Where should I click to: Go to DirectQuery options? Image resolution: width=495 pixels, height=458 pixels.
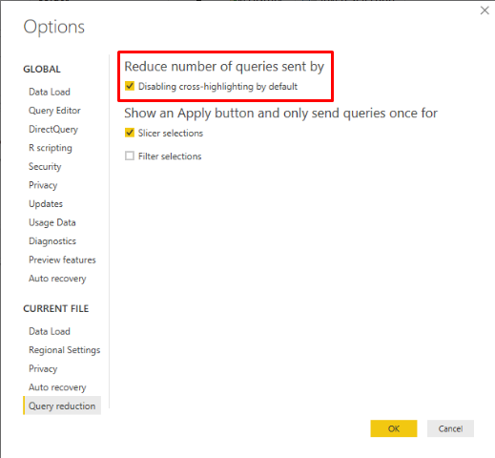pos(53,129)
